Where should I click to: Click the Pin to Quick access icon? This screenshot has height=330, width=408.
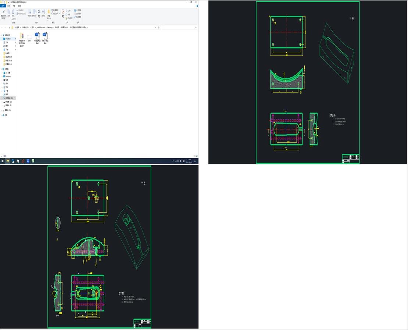coord(3,13)
